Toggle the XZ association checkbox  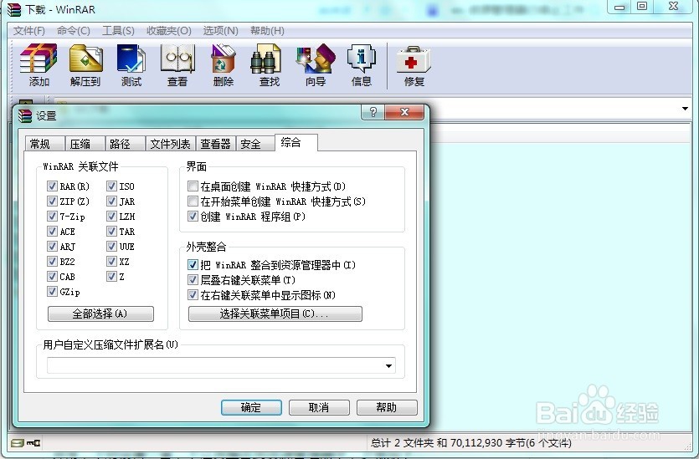pos(111,262)
